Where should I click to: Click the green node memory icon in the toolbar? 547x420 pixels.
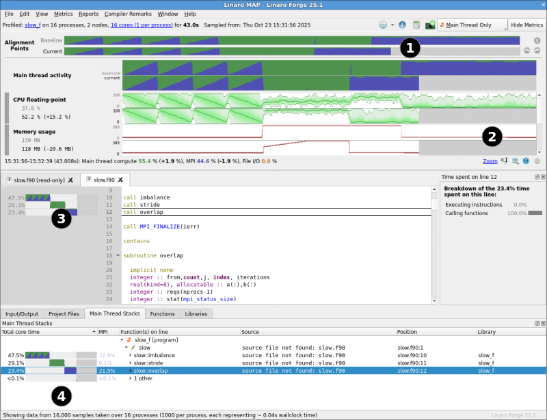[430, 25]
